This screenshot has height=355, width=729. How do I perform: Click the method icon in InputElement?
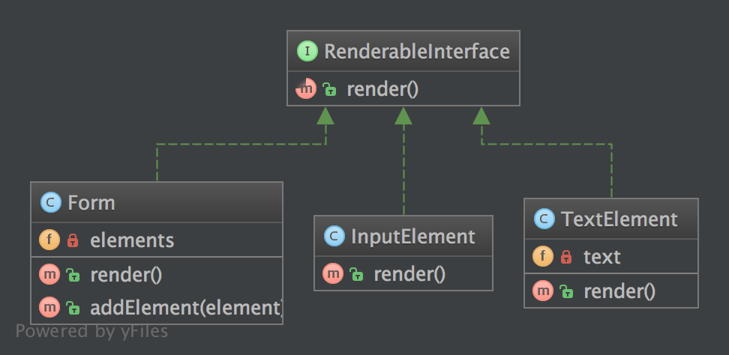point(334,274)
